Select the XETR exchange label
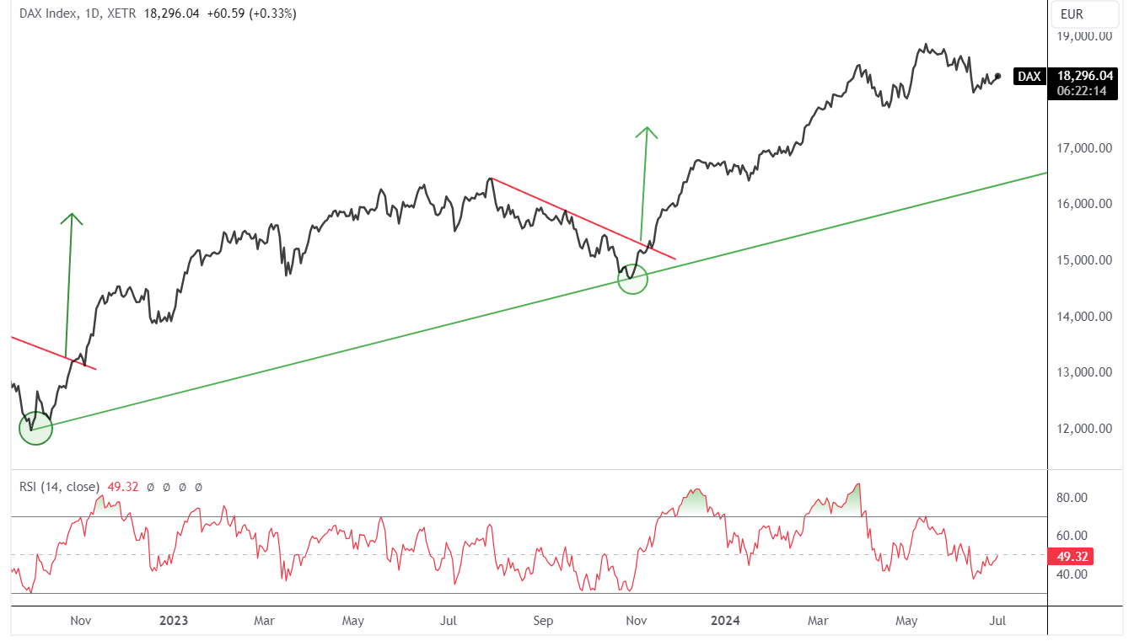The width and height of the screenshot is (1134, 641). coord(120,13)
